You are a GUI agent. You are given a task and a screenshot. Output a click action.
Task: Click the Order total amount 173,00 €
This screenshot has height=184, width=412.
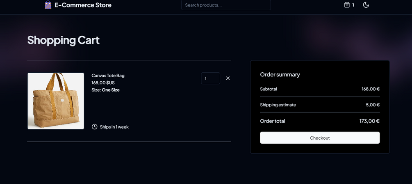tap(369, 121)
